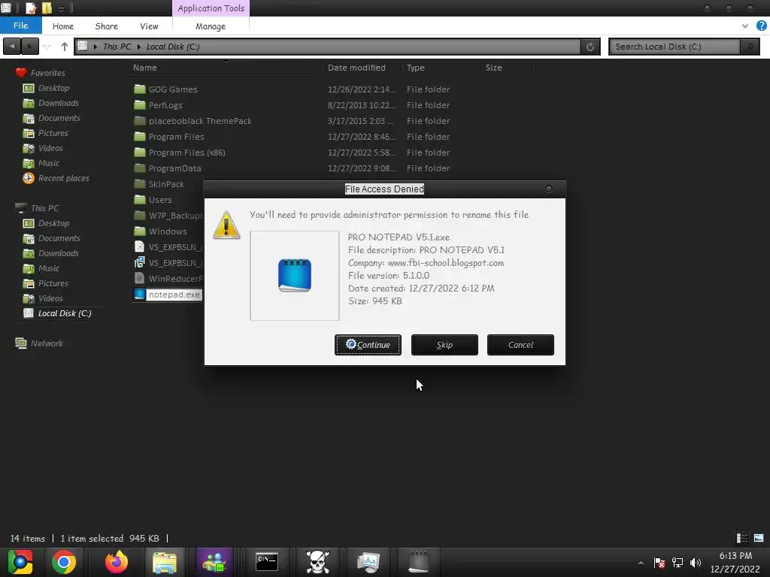Click the search magnifier icon
The height and width of the screenshot is (577, 770).
pos(750,47)
